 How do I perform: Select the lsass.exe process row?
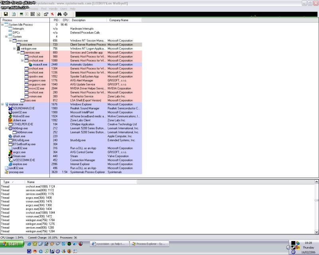pos(71,100)
